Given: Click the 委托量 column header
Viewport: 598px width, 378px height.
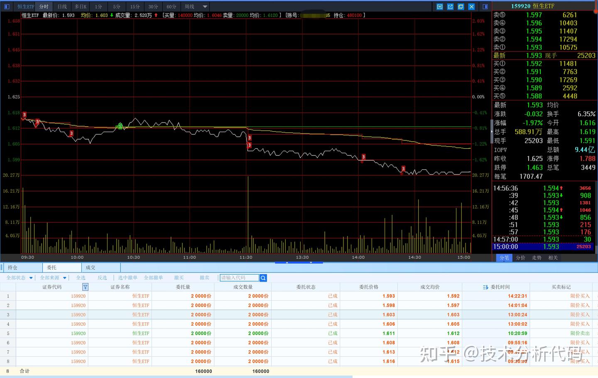Looking at the screenshot, I should [183, 287].
